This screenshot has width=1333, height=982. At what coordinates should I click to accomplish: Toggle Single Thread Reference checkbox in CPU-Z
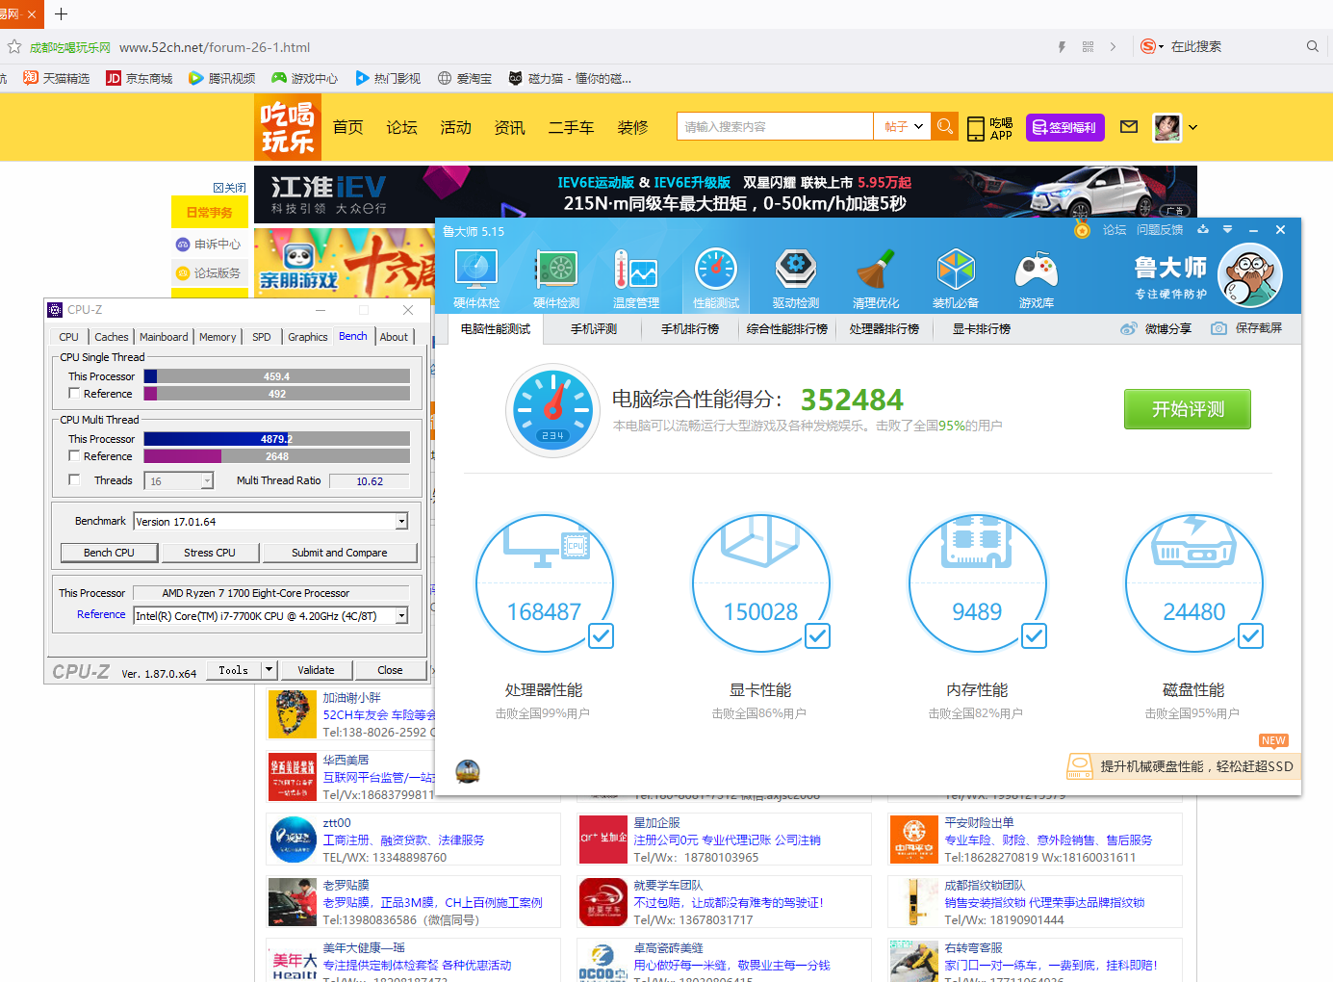click(x=74, y=394)
